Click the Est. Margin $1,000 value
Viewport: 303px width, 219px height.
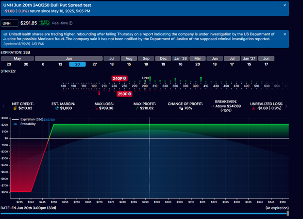66,108
